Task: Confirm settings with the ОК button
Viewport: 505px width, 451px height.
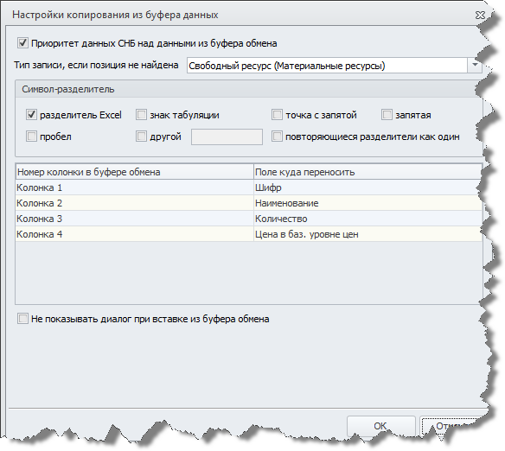Action: (x=380, y=426)
